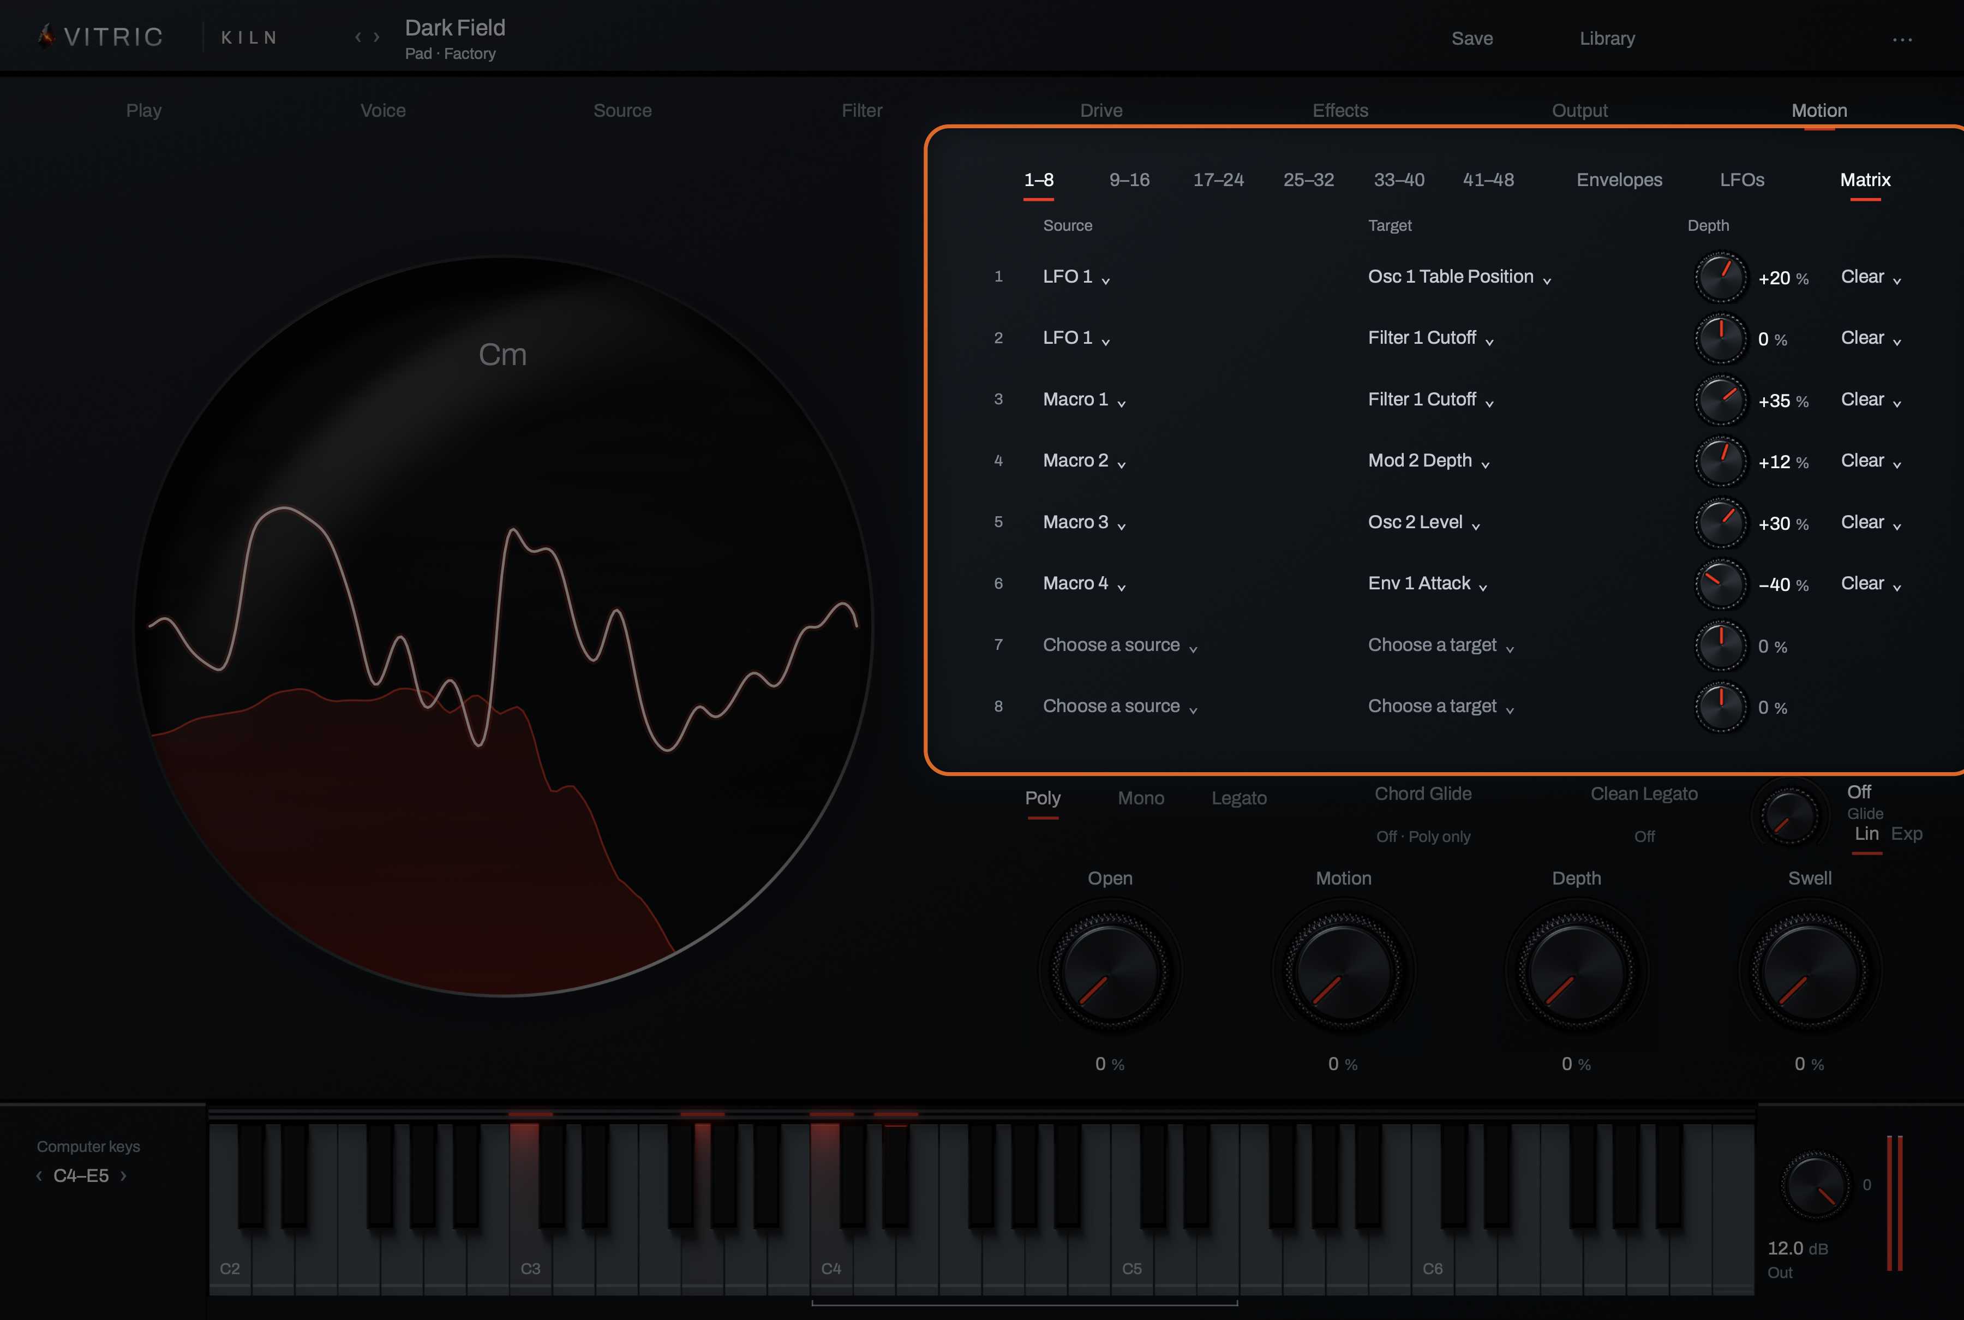The height and width of the screenshot is (1320, 1964).
Task: Click Clear for row 2
Action: tap(1871, 338)
